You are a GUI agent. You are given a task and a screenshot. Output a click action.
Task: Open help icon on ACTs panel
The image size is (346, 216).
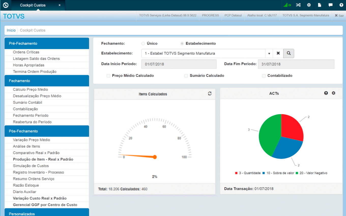click(x=326, y=93)
